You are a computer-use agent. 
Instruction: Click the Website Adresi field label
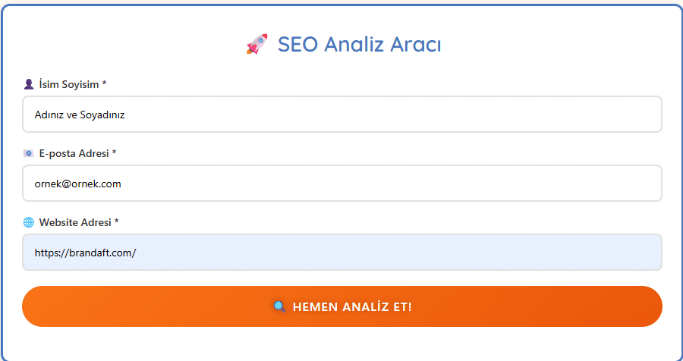75,222
